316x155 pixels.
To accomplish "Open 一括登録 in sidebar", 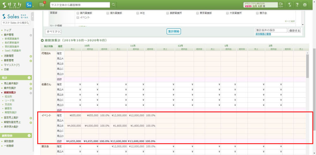I will click(x=9, y=146).
